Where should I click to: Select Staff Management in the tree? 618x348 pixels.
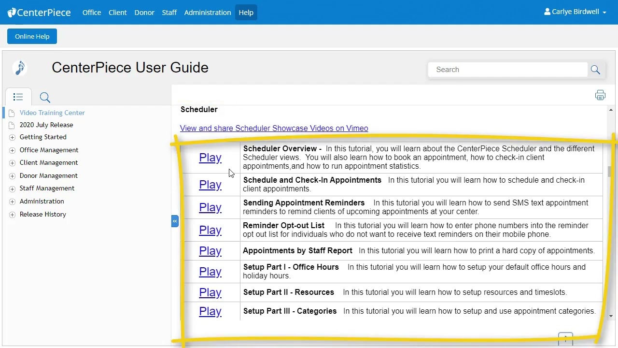(x=47, y=188)
